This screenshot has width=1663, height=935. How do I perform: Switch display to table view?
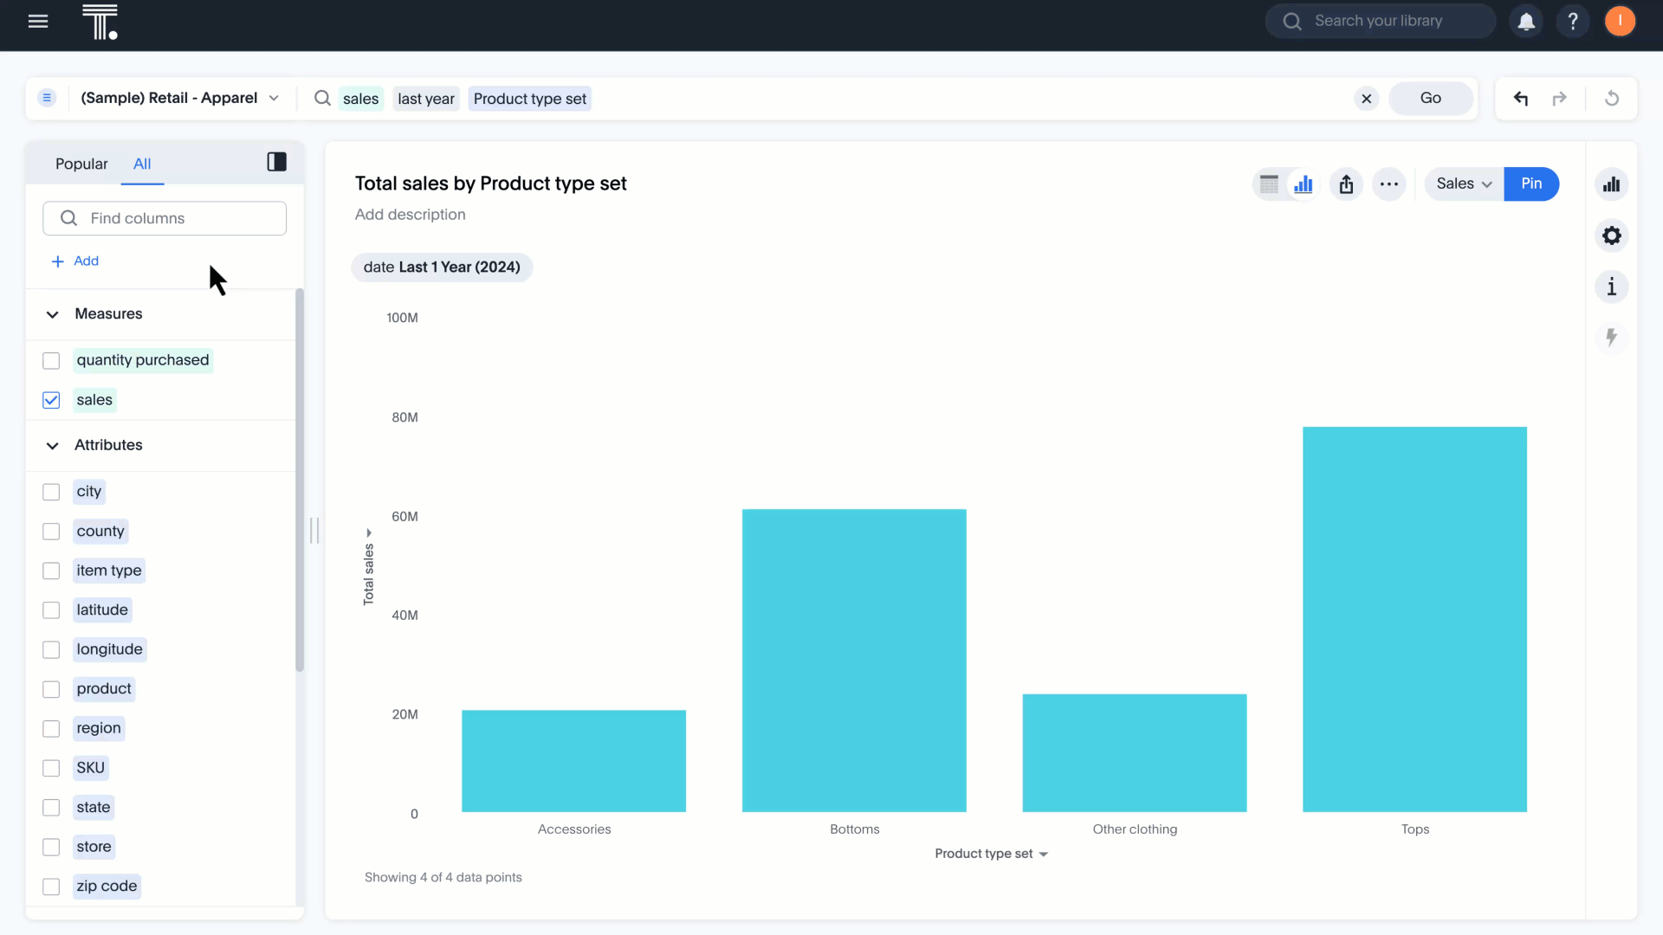click(x=1269, y=184)
